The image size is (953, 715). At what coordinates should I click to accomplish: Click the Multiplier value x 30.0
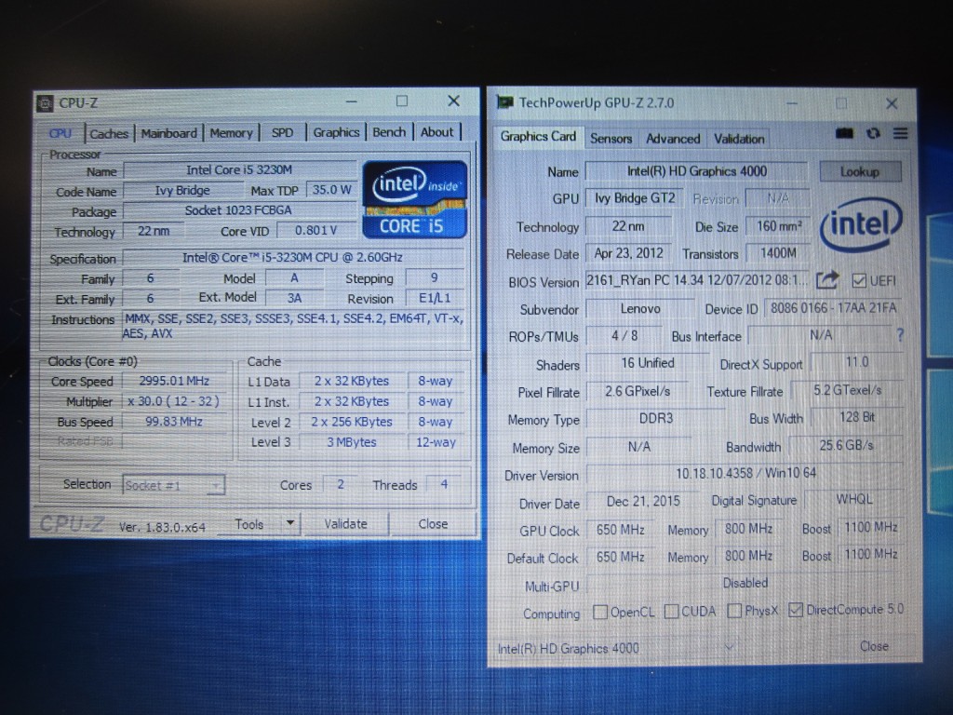click(x=174, y=401)
